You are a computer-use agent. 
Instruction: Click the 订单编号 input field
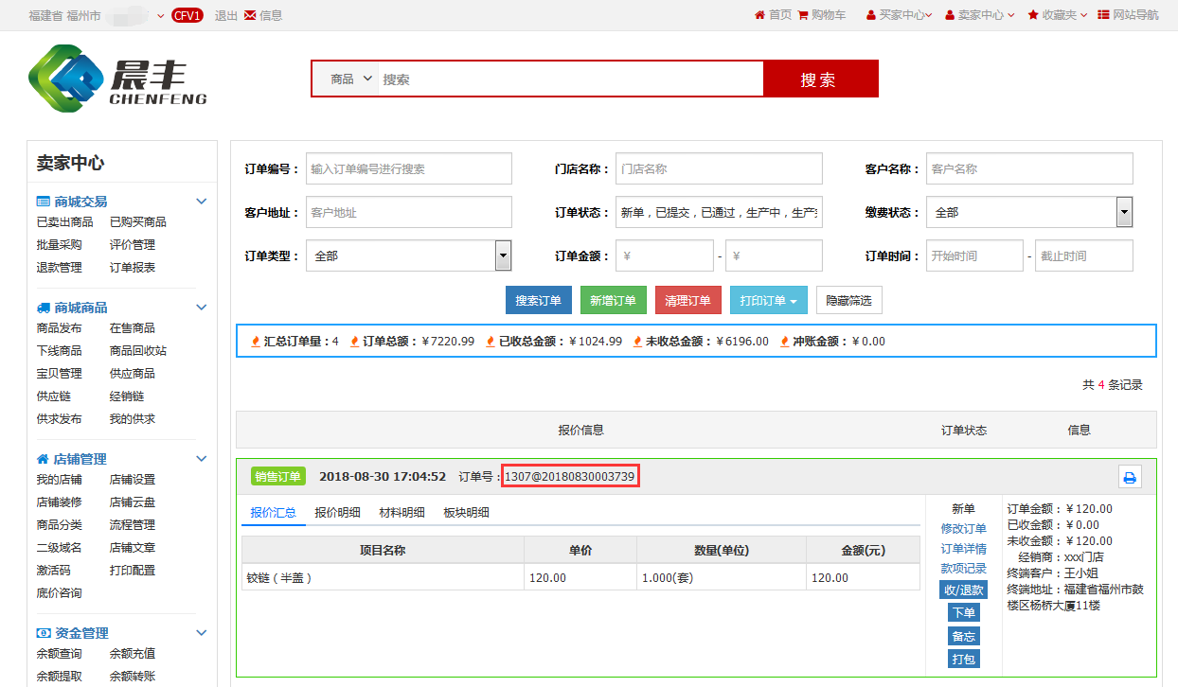[x=408, y=169]
